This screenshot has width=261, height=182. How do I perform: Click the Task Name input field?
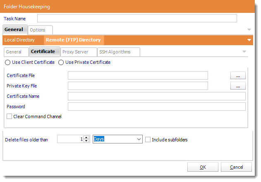pyautogui.click(x=137, y=18)
